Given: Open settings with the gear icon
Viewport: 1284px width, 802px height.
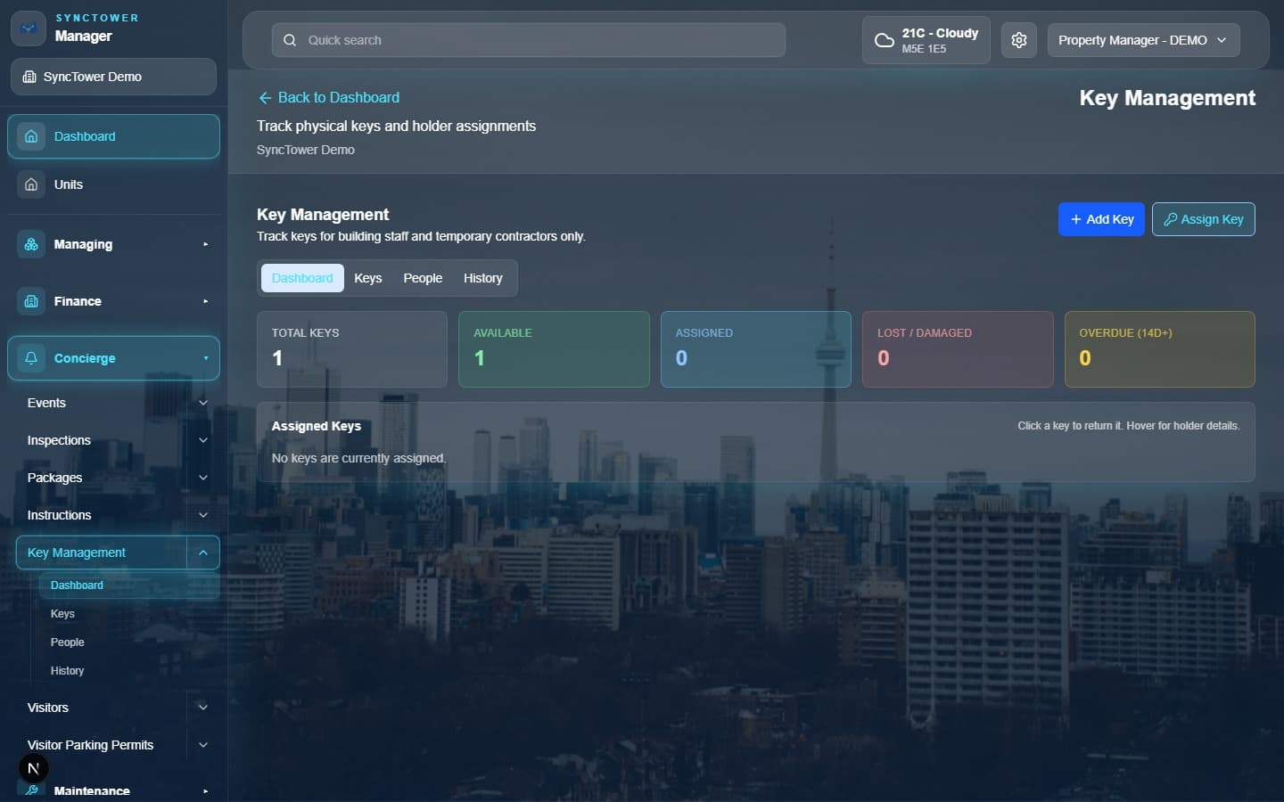Looking at the screenshot, I should point(1019,40).
